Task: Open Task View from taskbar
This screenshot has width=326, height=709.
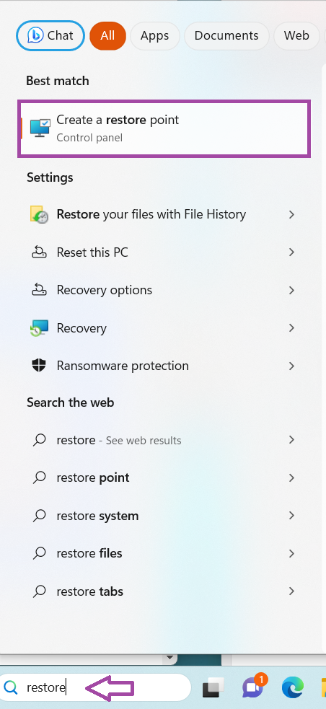Action: point(213,688)
